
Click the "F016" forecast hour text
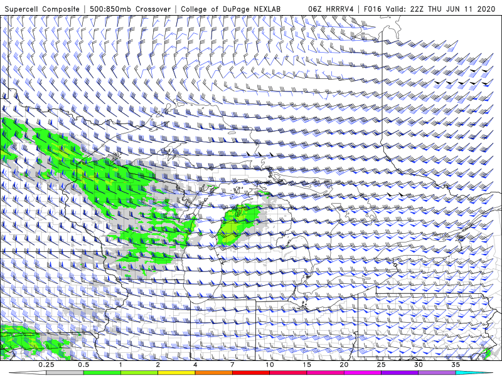pyautogui.click(x=373, y=9)
